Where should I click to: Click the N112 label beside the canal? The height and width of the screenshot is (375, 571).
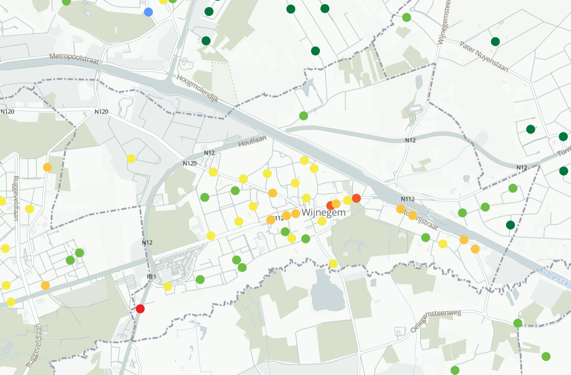click(x=407, y=199)
